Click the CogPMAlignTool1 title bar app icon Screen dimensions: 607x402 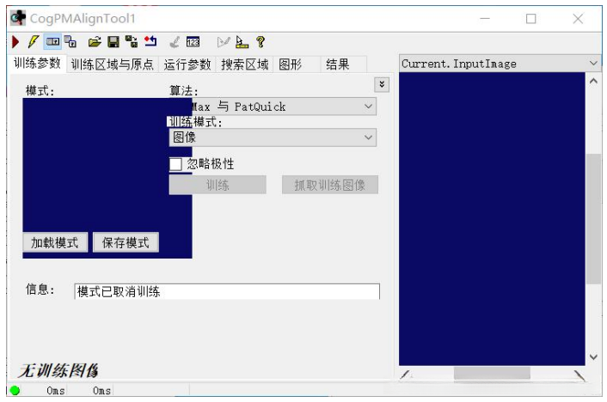tap(18, 18)
